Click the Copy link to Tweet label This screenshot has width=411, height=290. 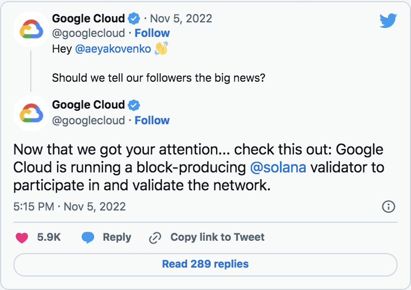pyautogui.click(x=217, y=237)
